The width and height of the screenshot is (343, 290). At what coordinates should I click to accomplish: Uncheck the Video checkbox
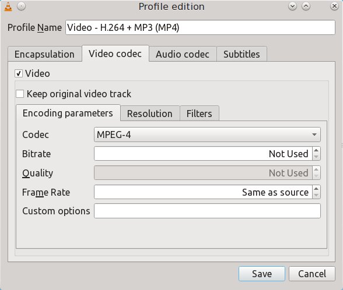point(19,73)
